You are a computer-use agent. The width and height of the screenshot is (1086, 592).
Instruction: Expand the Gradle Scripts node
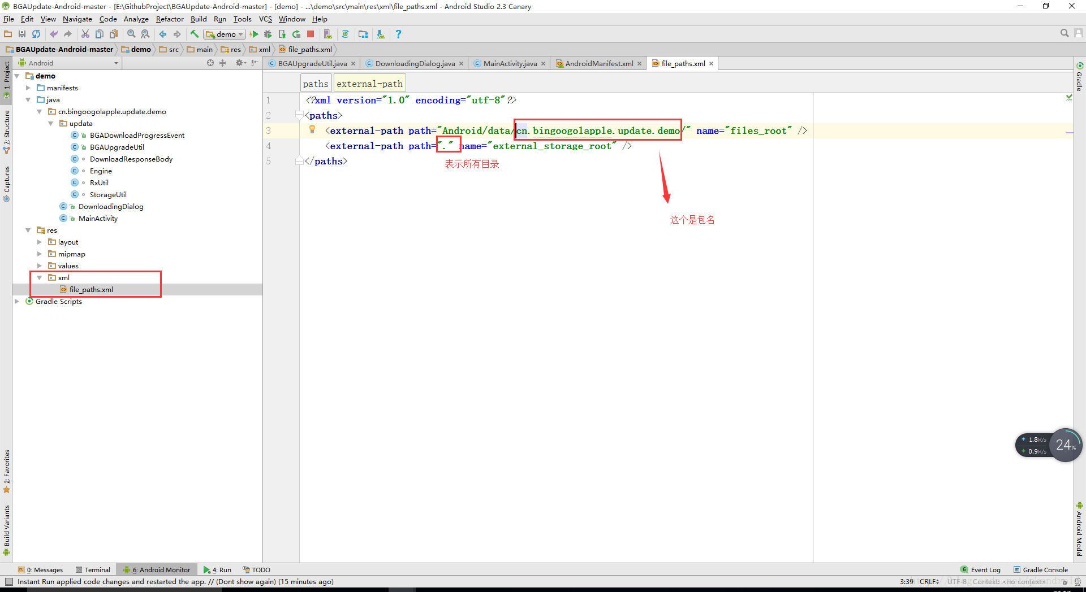tap(17, 301)
